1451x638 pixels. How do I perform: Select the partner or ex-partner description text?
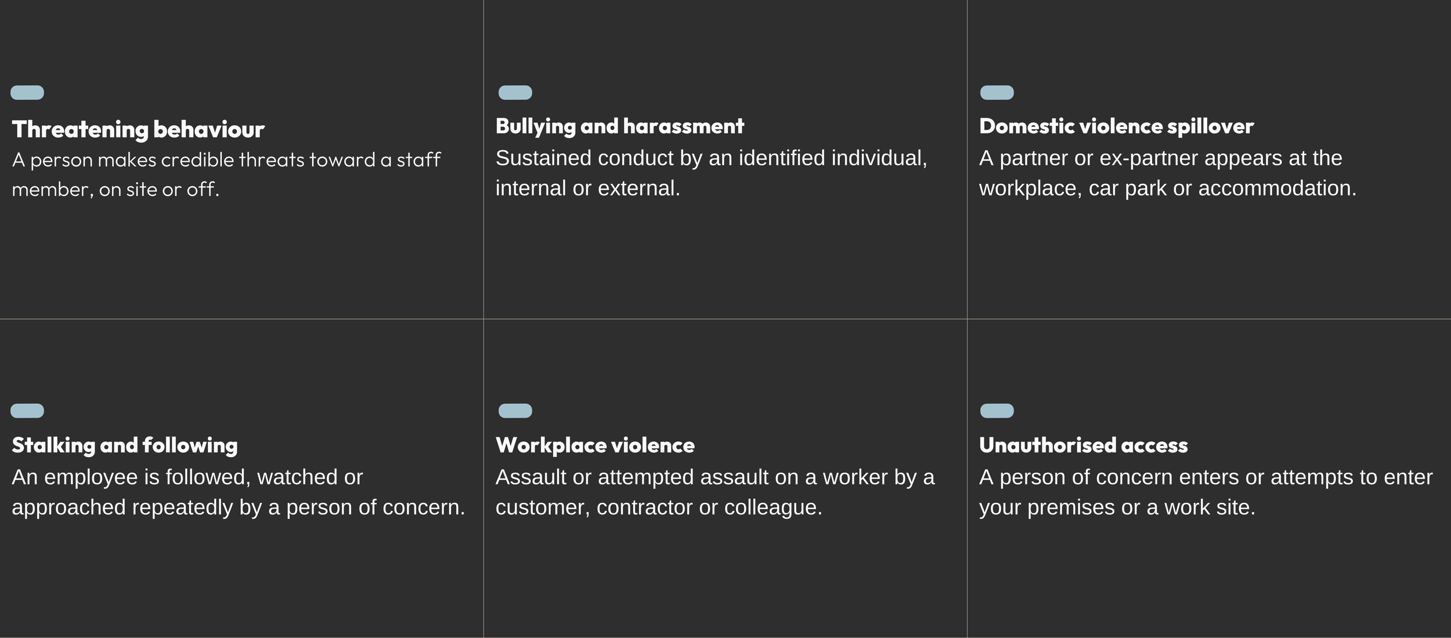click(1168, 173)
